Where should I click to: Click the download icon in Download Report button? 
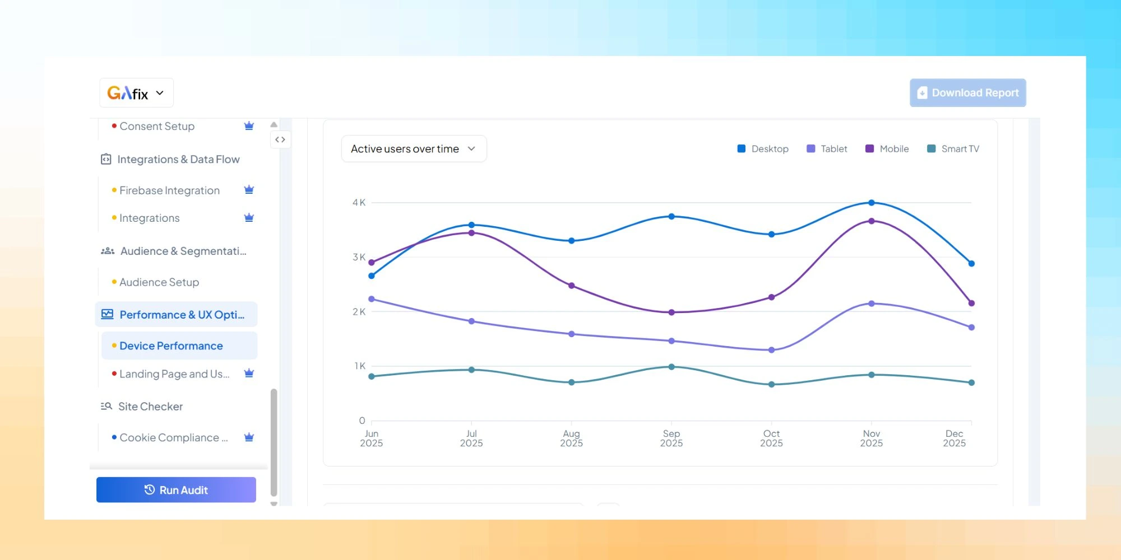click(921, 92)
